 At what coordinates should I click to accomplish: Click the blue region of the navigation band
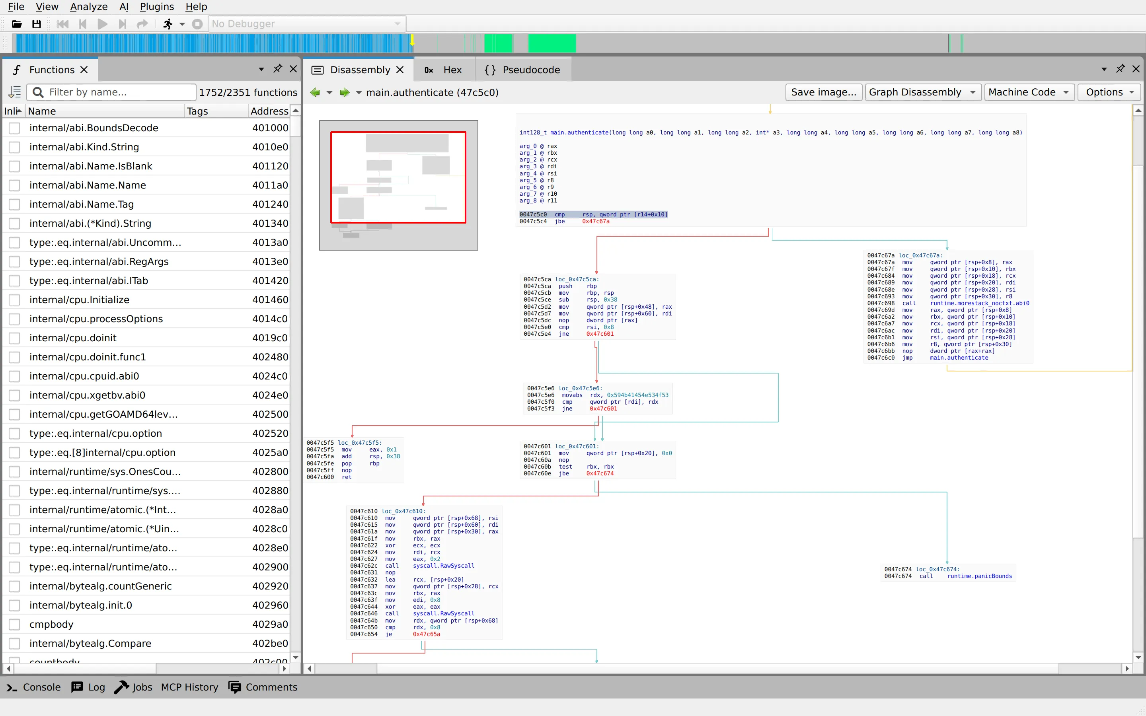point(213,43)
